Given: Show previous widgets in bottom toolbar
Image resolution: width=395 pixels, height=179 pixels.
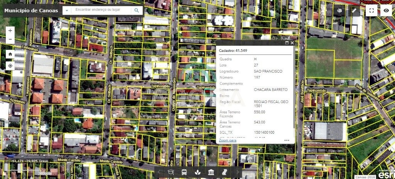Looking at the screenshot, I should [x=159, y=172].
